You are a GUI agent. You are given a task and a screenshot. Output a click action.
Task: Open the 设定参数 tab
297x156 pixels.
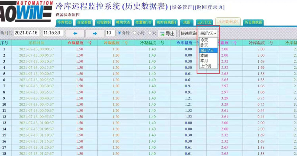(84, 22)
